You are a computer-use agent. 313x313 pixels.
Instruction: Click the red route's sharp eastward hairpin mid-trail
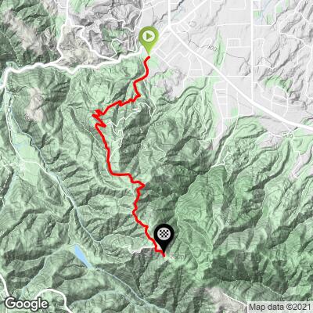tap(140, 185)
